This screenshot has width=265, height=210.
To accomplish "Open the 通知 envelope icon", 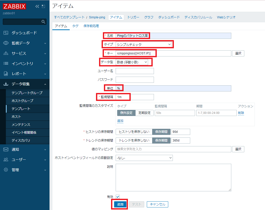I will (6, 149).
